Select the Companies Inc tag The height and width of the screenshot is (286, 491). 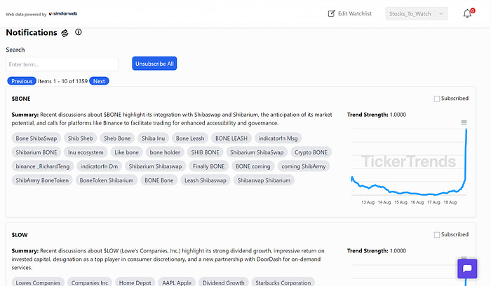point(90,283)
